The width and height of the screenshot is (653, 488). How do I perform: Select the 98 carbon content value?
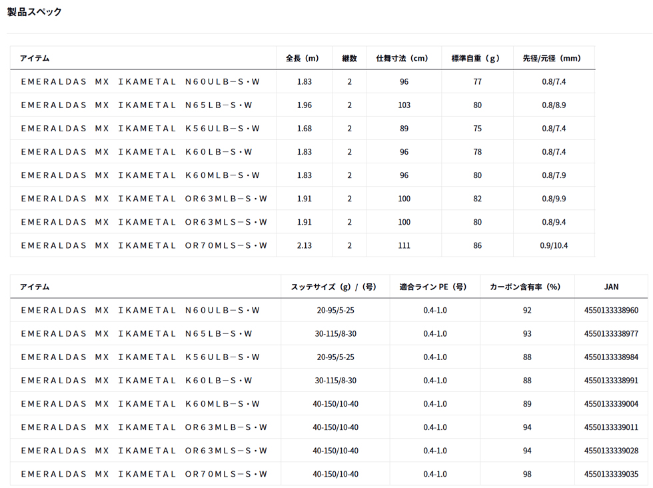point(527,474)
